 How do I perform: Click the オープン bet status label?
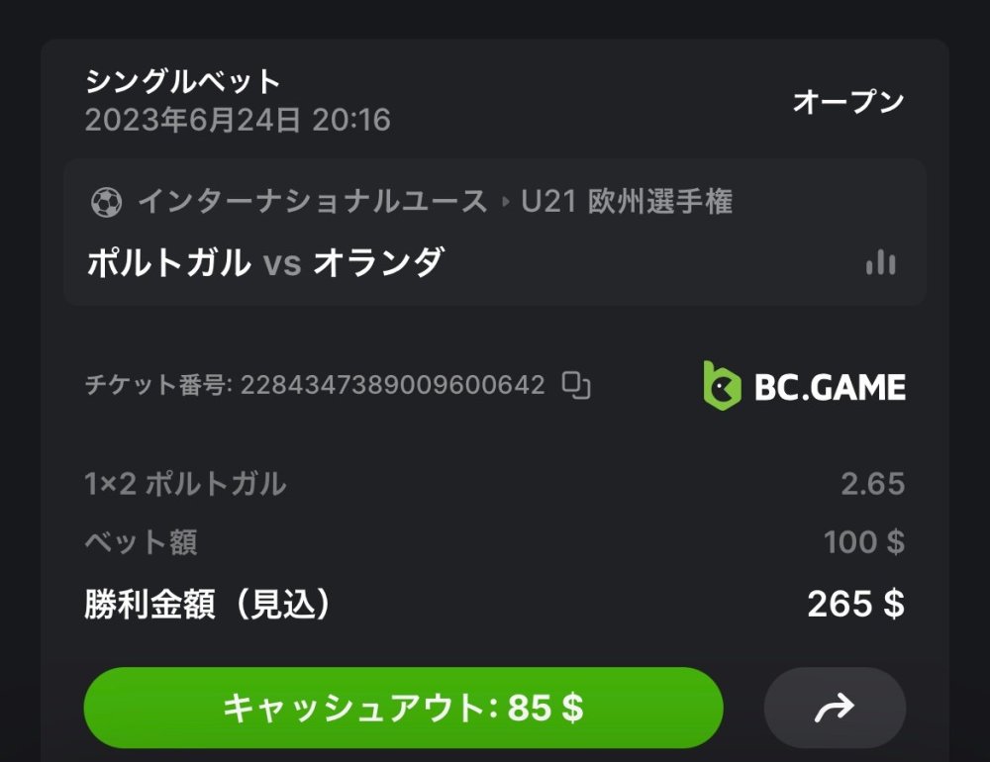point(848,101)
